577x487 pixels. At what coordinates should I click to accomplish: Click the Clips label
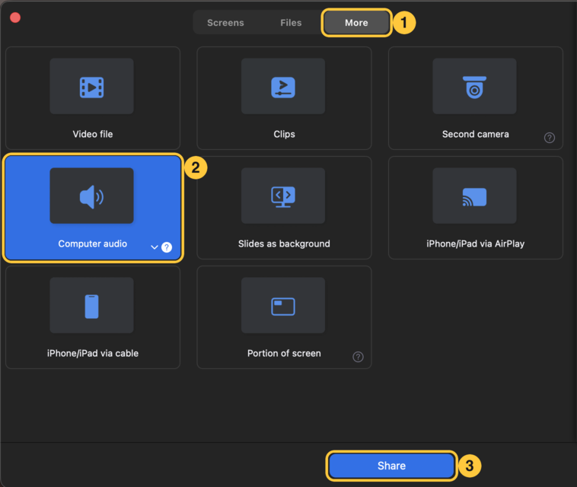(x=284, y=134)
